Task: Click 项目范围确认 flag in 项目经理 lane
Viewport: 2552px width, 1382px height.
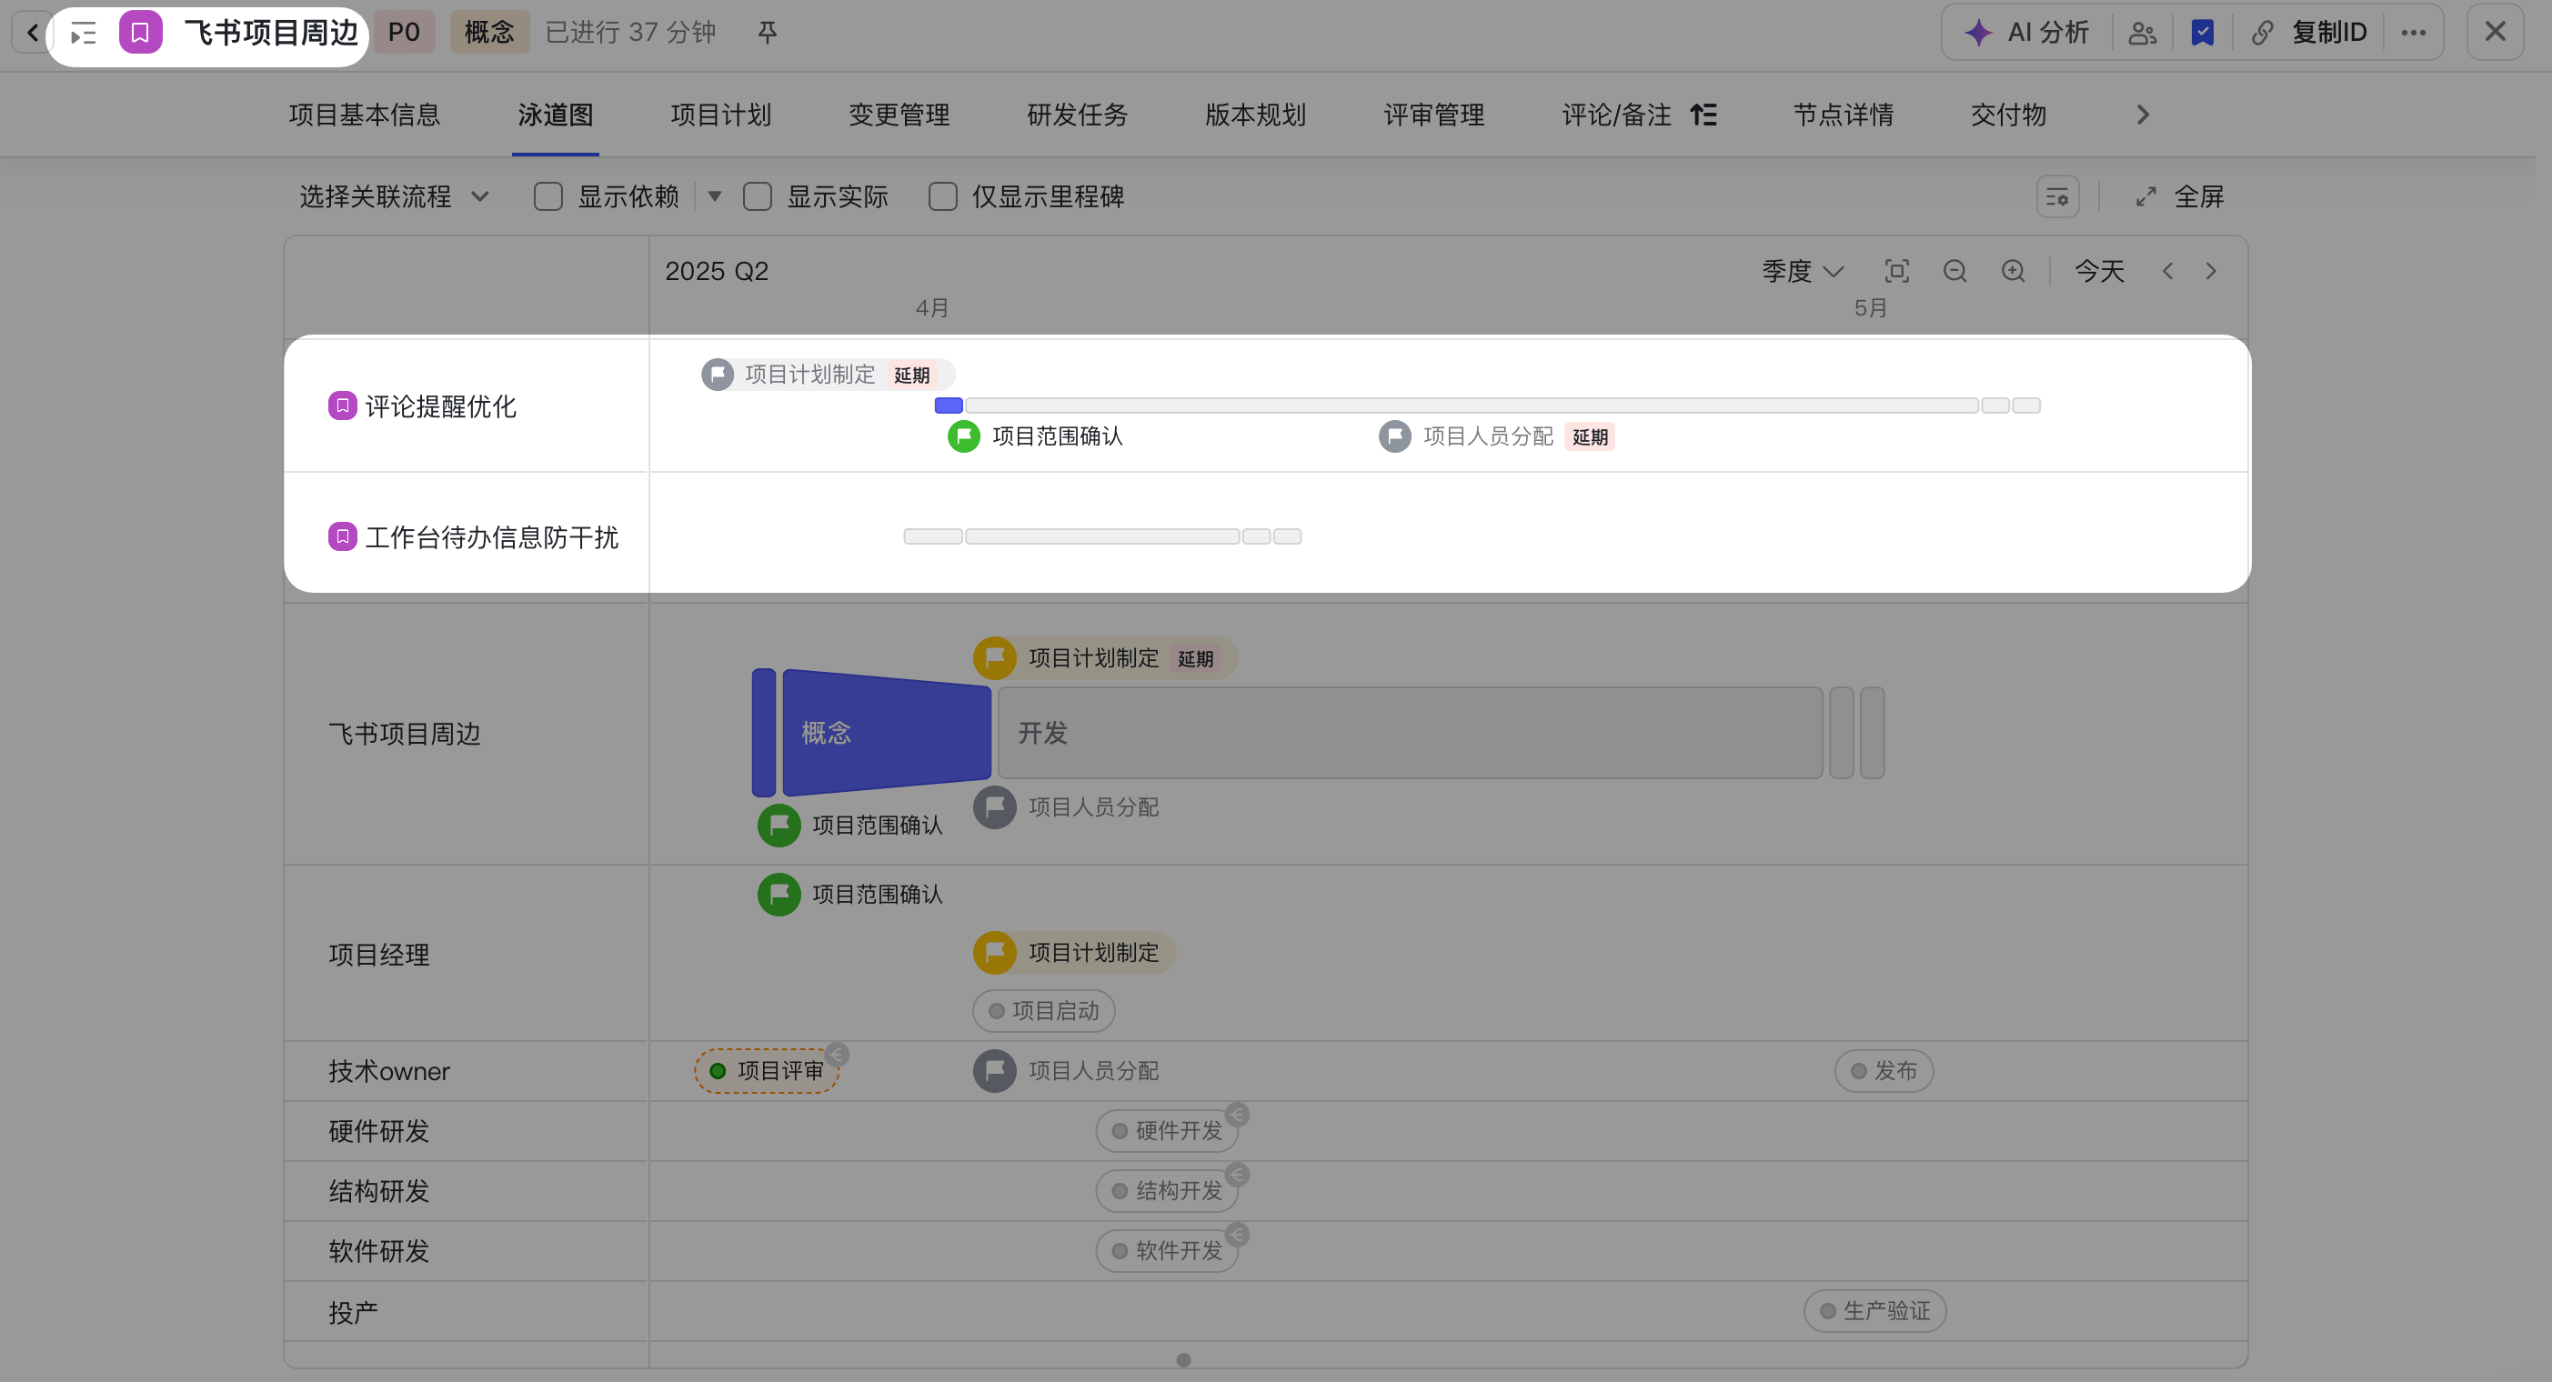Action: click(850, 895)
